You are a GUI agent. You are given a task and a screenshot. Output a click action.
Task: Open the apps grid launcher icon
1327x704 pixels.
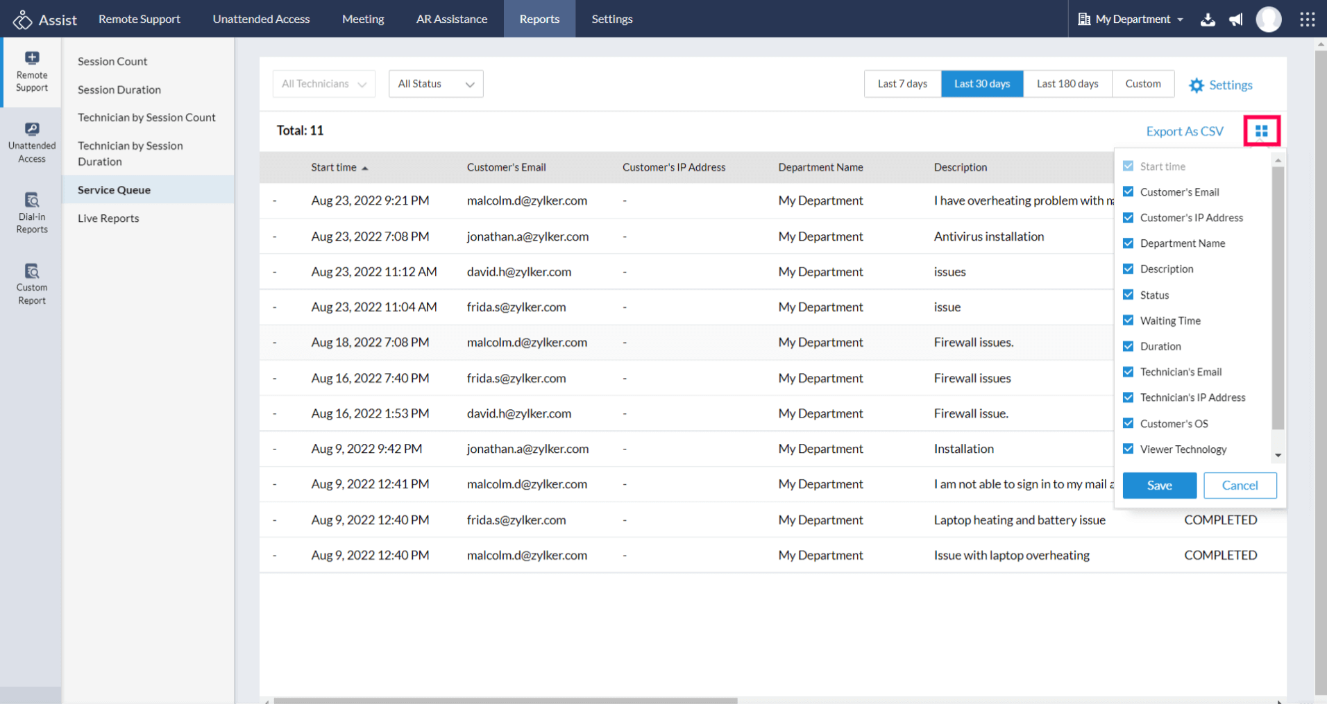[1307, 19]
